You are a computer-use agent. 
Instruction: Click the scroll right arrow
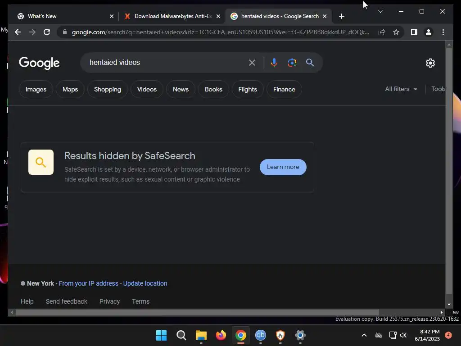(x=441, y=313)
